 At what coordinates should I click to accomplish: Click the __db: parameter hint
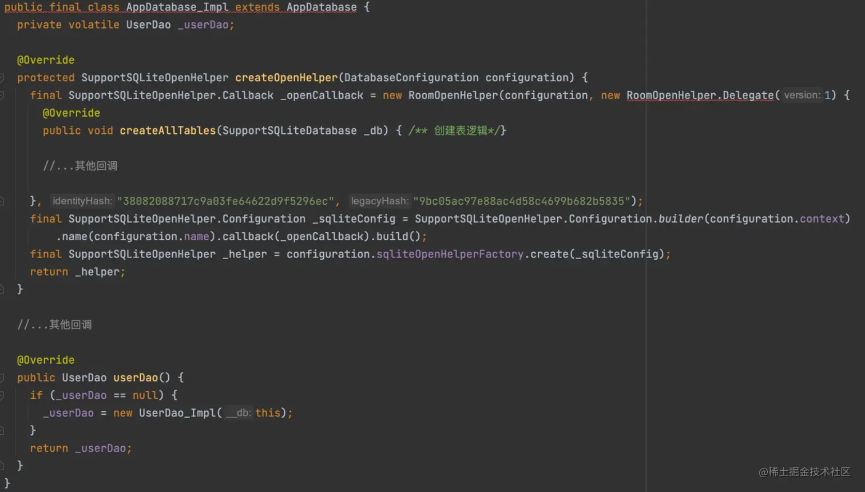coord(238,412)
